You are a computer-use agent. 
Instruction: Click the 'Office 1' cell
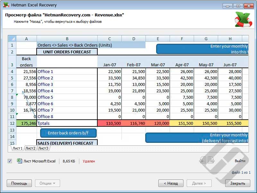point(67,71)
